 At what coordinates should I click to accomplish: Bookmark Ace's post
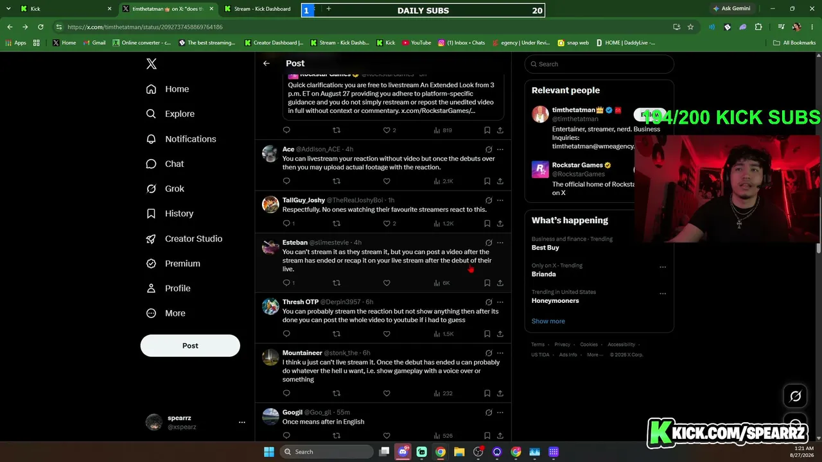coord(487,181)
